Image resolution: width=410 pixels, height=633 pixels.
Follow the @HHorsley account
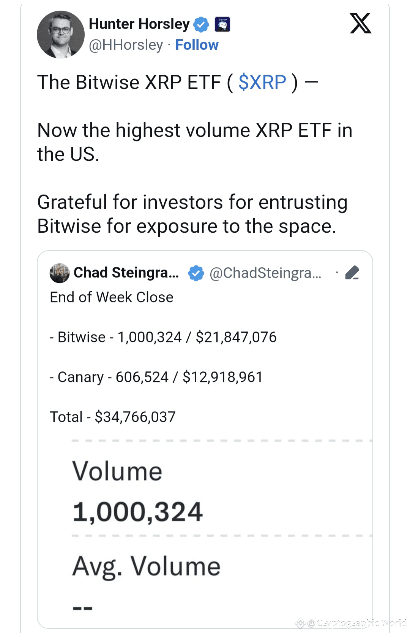pos(197,45)
